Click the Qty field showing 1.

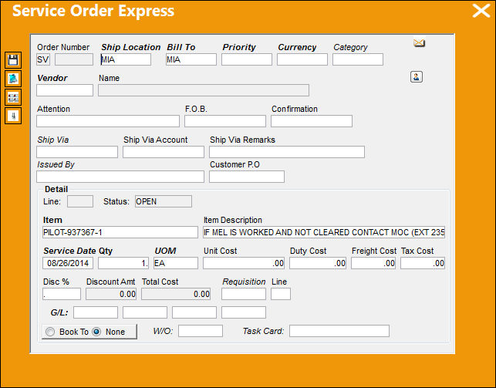click(x=123, y=263)
